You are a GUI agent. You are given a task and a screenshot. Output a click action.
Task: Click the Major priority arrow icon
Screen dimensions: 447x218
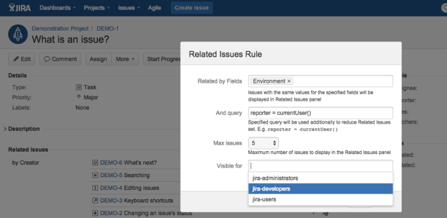pyautogui.click(x=79, y=97)
